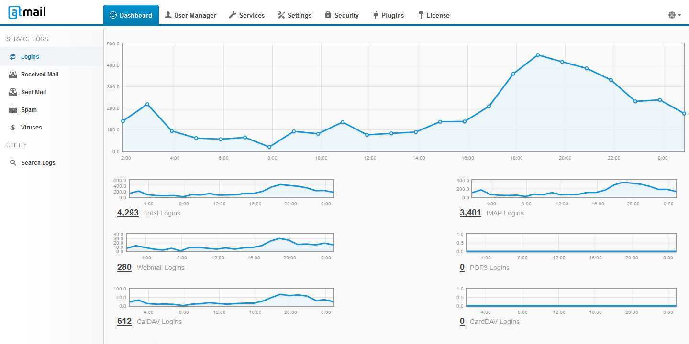
Task: Open the Services tab
Action: coord(246,15)
